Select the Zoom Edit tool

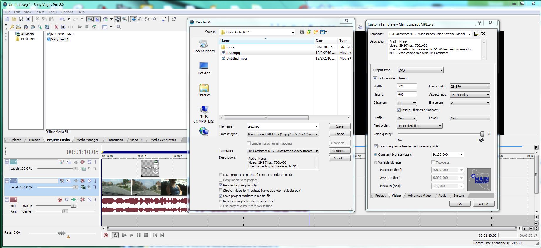(155, 19)
